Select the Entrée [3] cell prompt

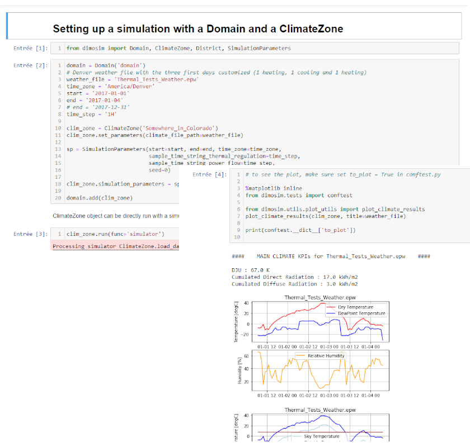point(30,234)
